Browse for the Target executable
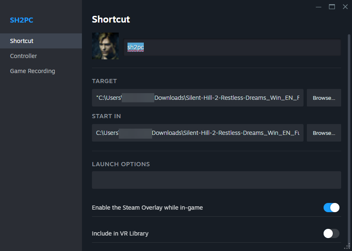This screenshot has width=352, height=251. pos(324,98)
